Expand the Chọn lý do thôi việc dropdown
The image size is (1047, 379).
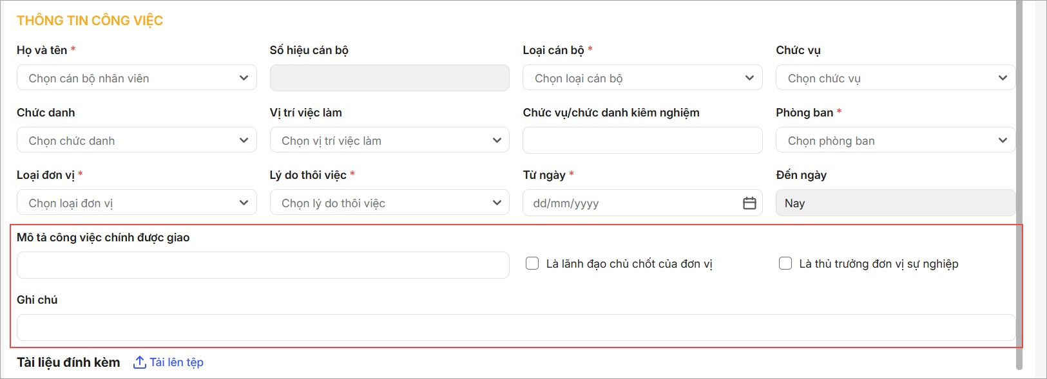click(390, 203)
